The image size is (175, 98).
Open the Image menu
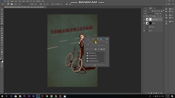click(12, 1)
